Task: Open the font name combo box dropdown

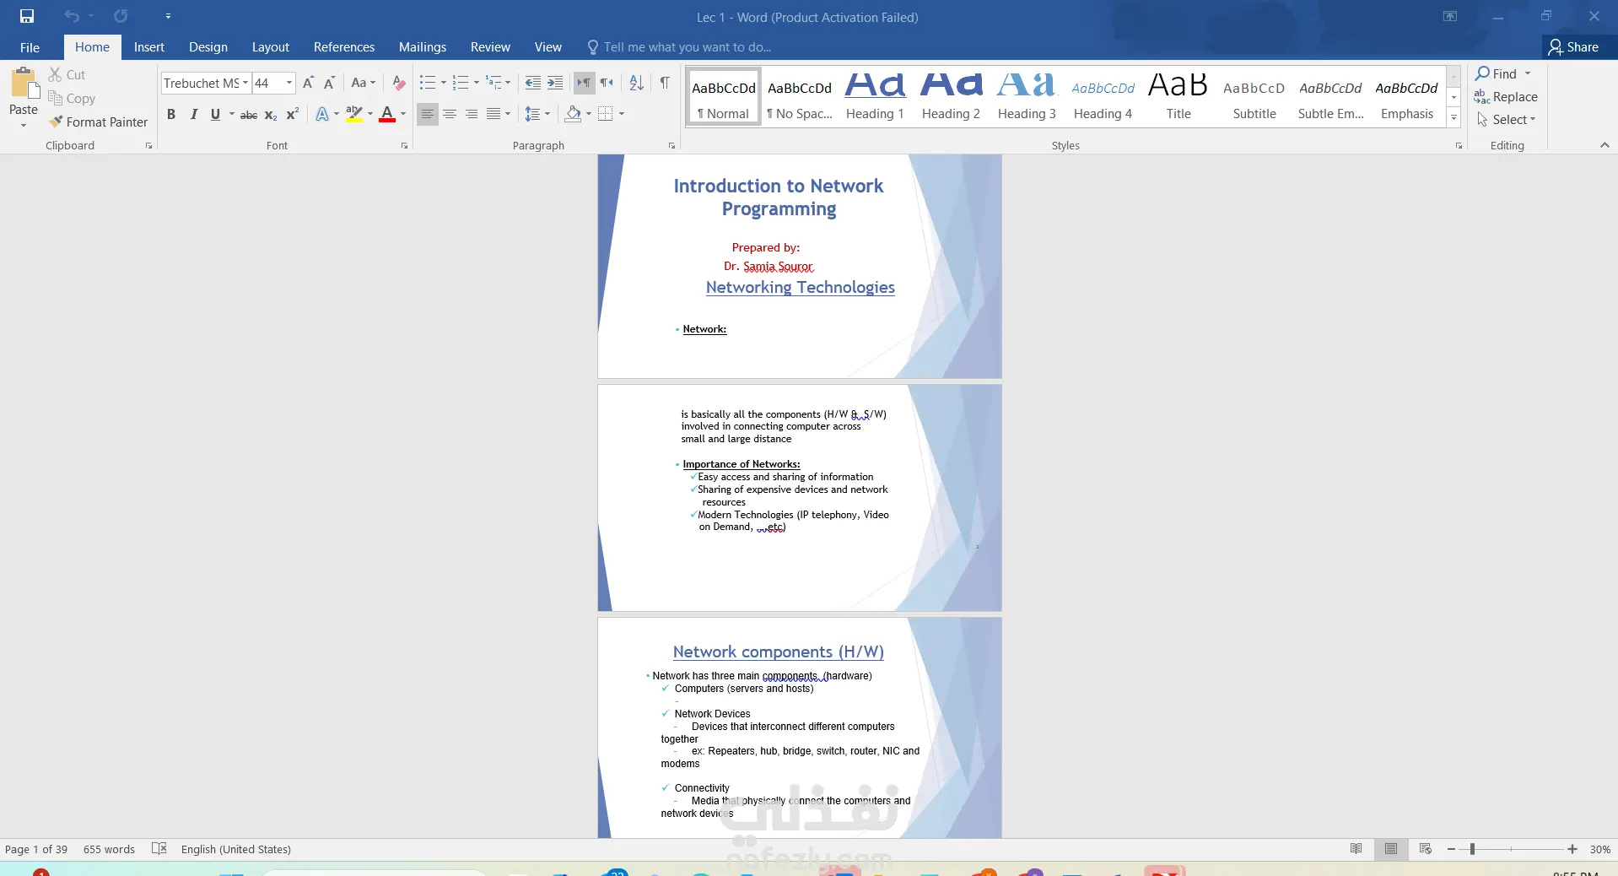Action: [x=245, y=83]
